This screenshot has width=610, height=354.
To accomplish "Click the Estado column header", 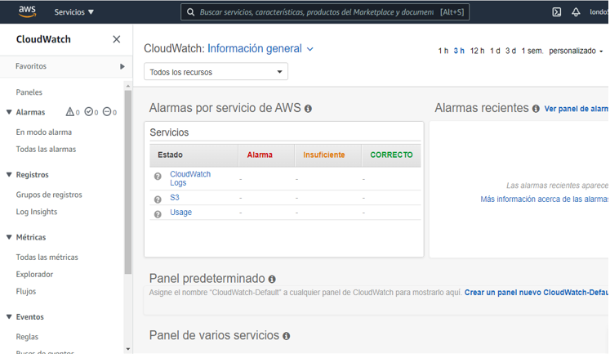I will [x=194, y=155].
